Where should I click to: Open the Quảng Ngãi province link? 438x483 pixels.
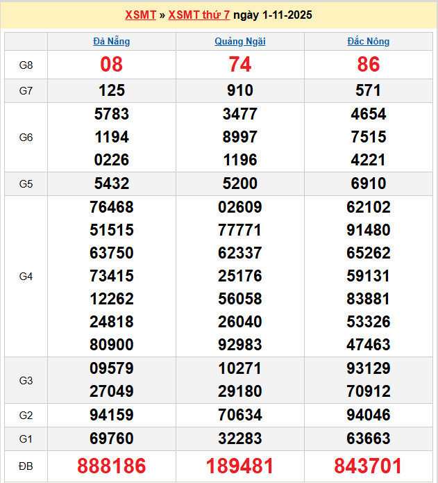pos(240,41)
